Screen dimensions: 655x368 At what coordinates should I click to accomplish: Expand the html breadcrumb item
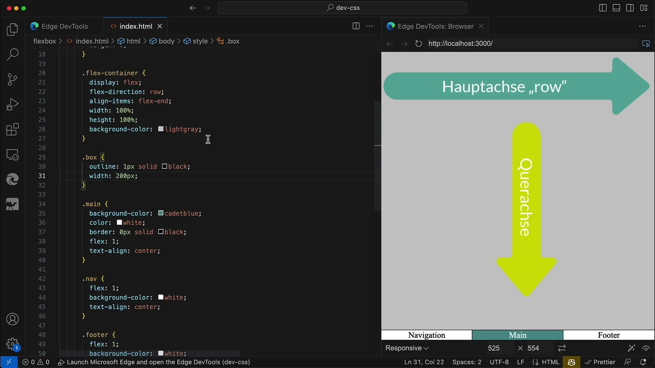tap(133, 41)
